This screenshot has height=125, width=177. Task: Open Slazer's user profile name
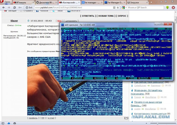(x=14, y=21)
